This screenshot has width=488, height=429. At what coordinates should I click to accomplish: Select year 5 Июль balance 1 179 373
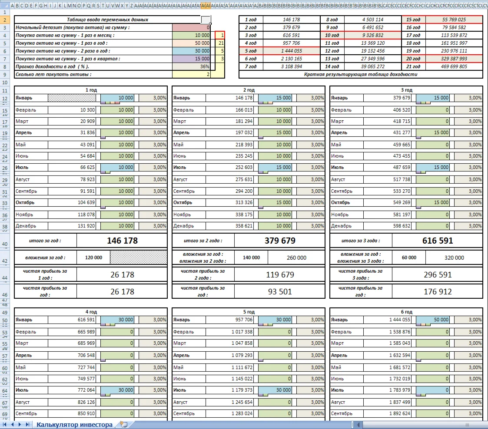(229, 390)
